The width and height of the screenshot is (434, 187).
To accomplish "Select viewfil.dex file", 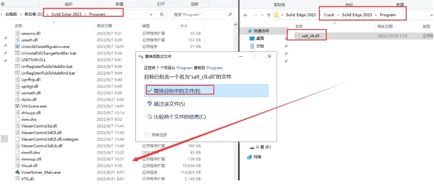I will (x=30, y=152).
